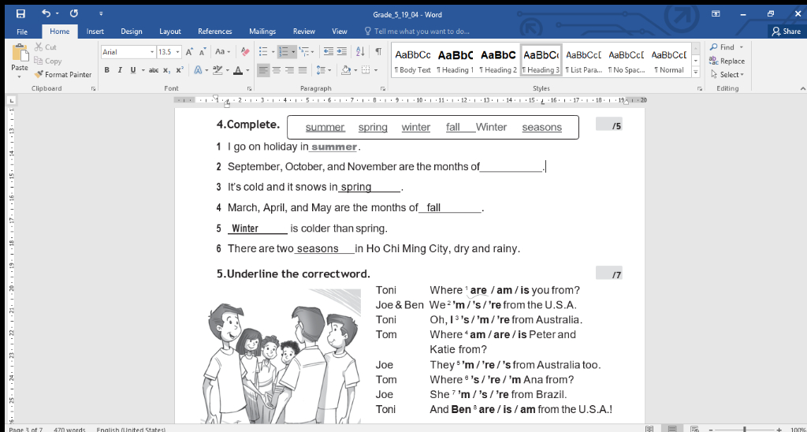Toggle Show/Hide paragraph marks

[x=378, y=52]
